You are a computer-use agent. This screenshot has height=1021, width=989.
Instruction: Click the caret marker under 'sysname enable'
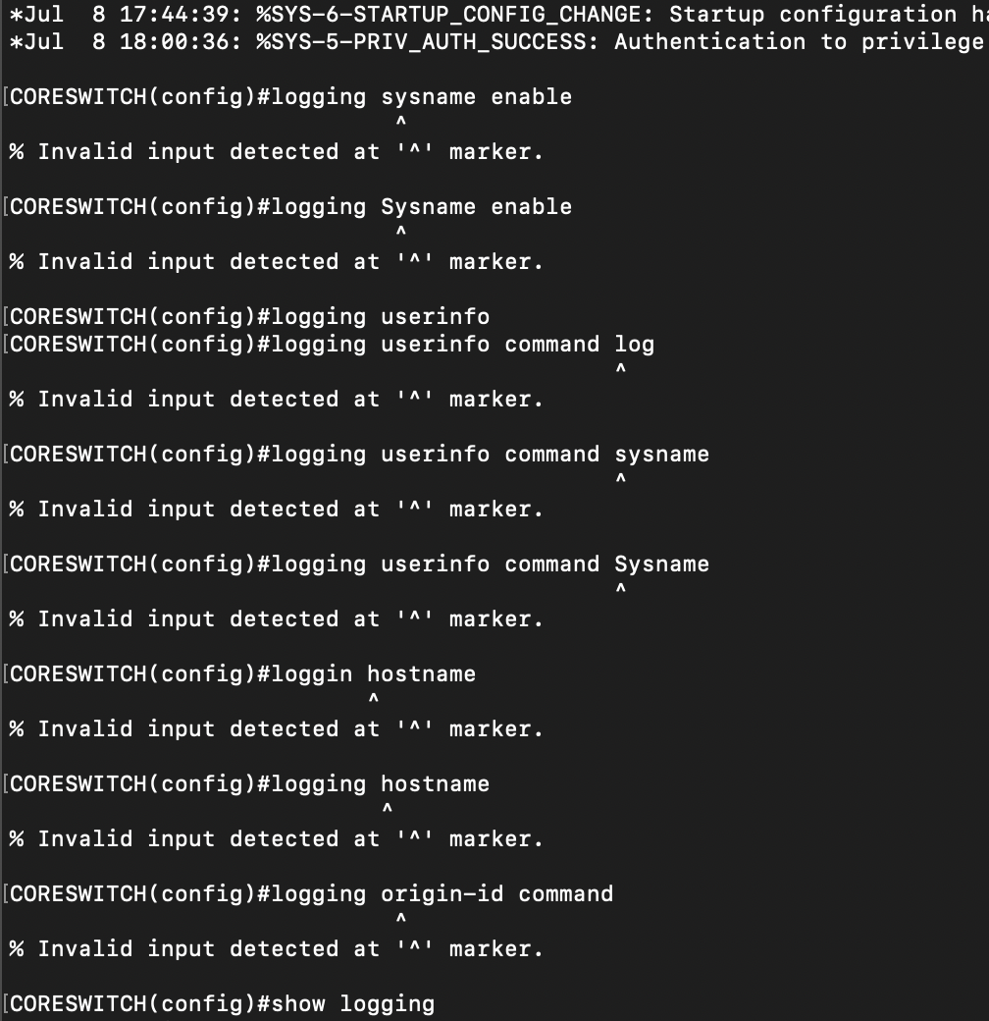(x=401, y=122)
